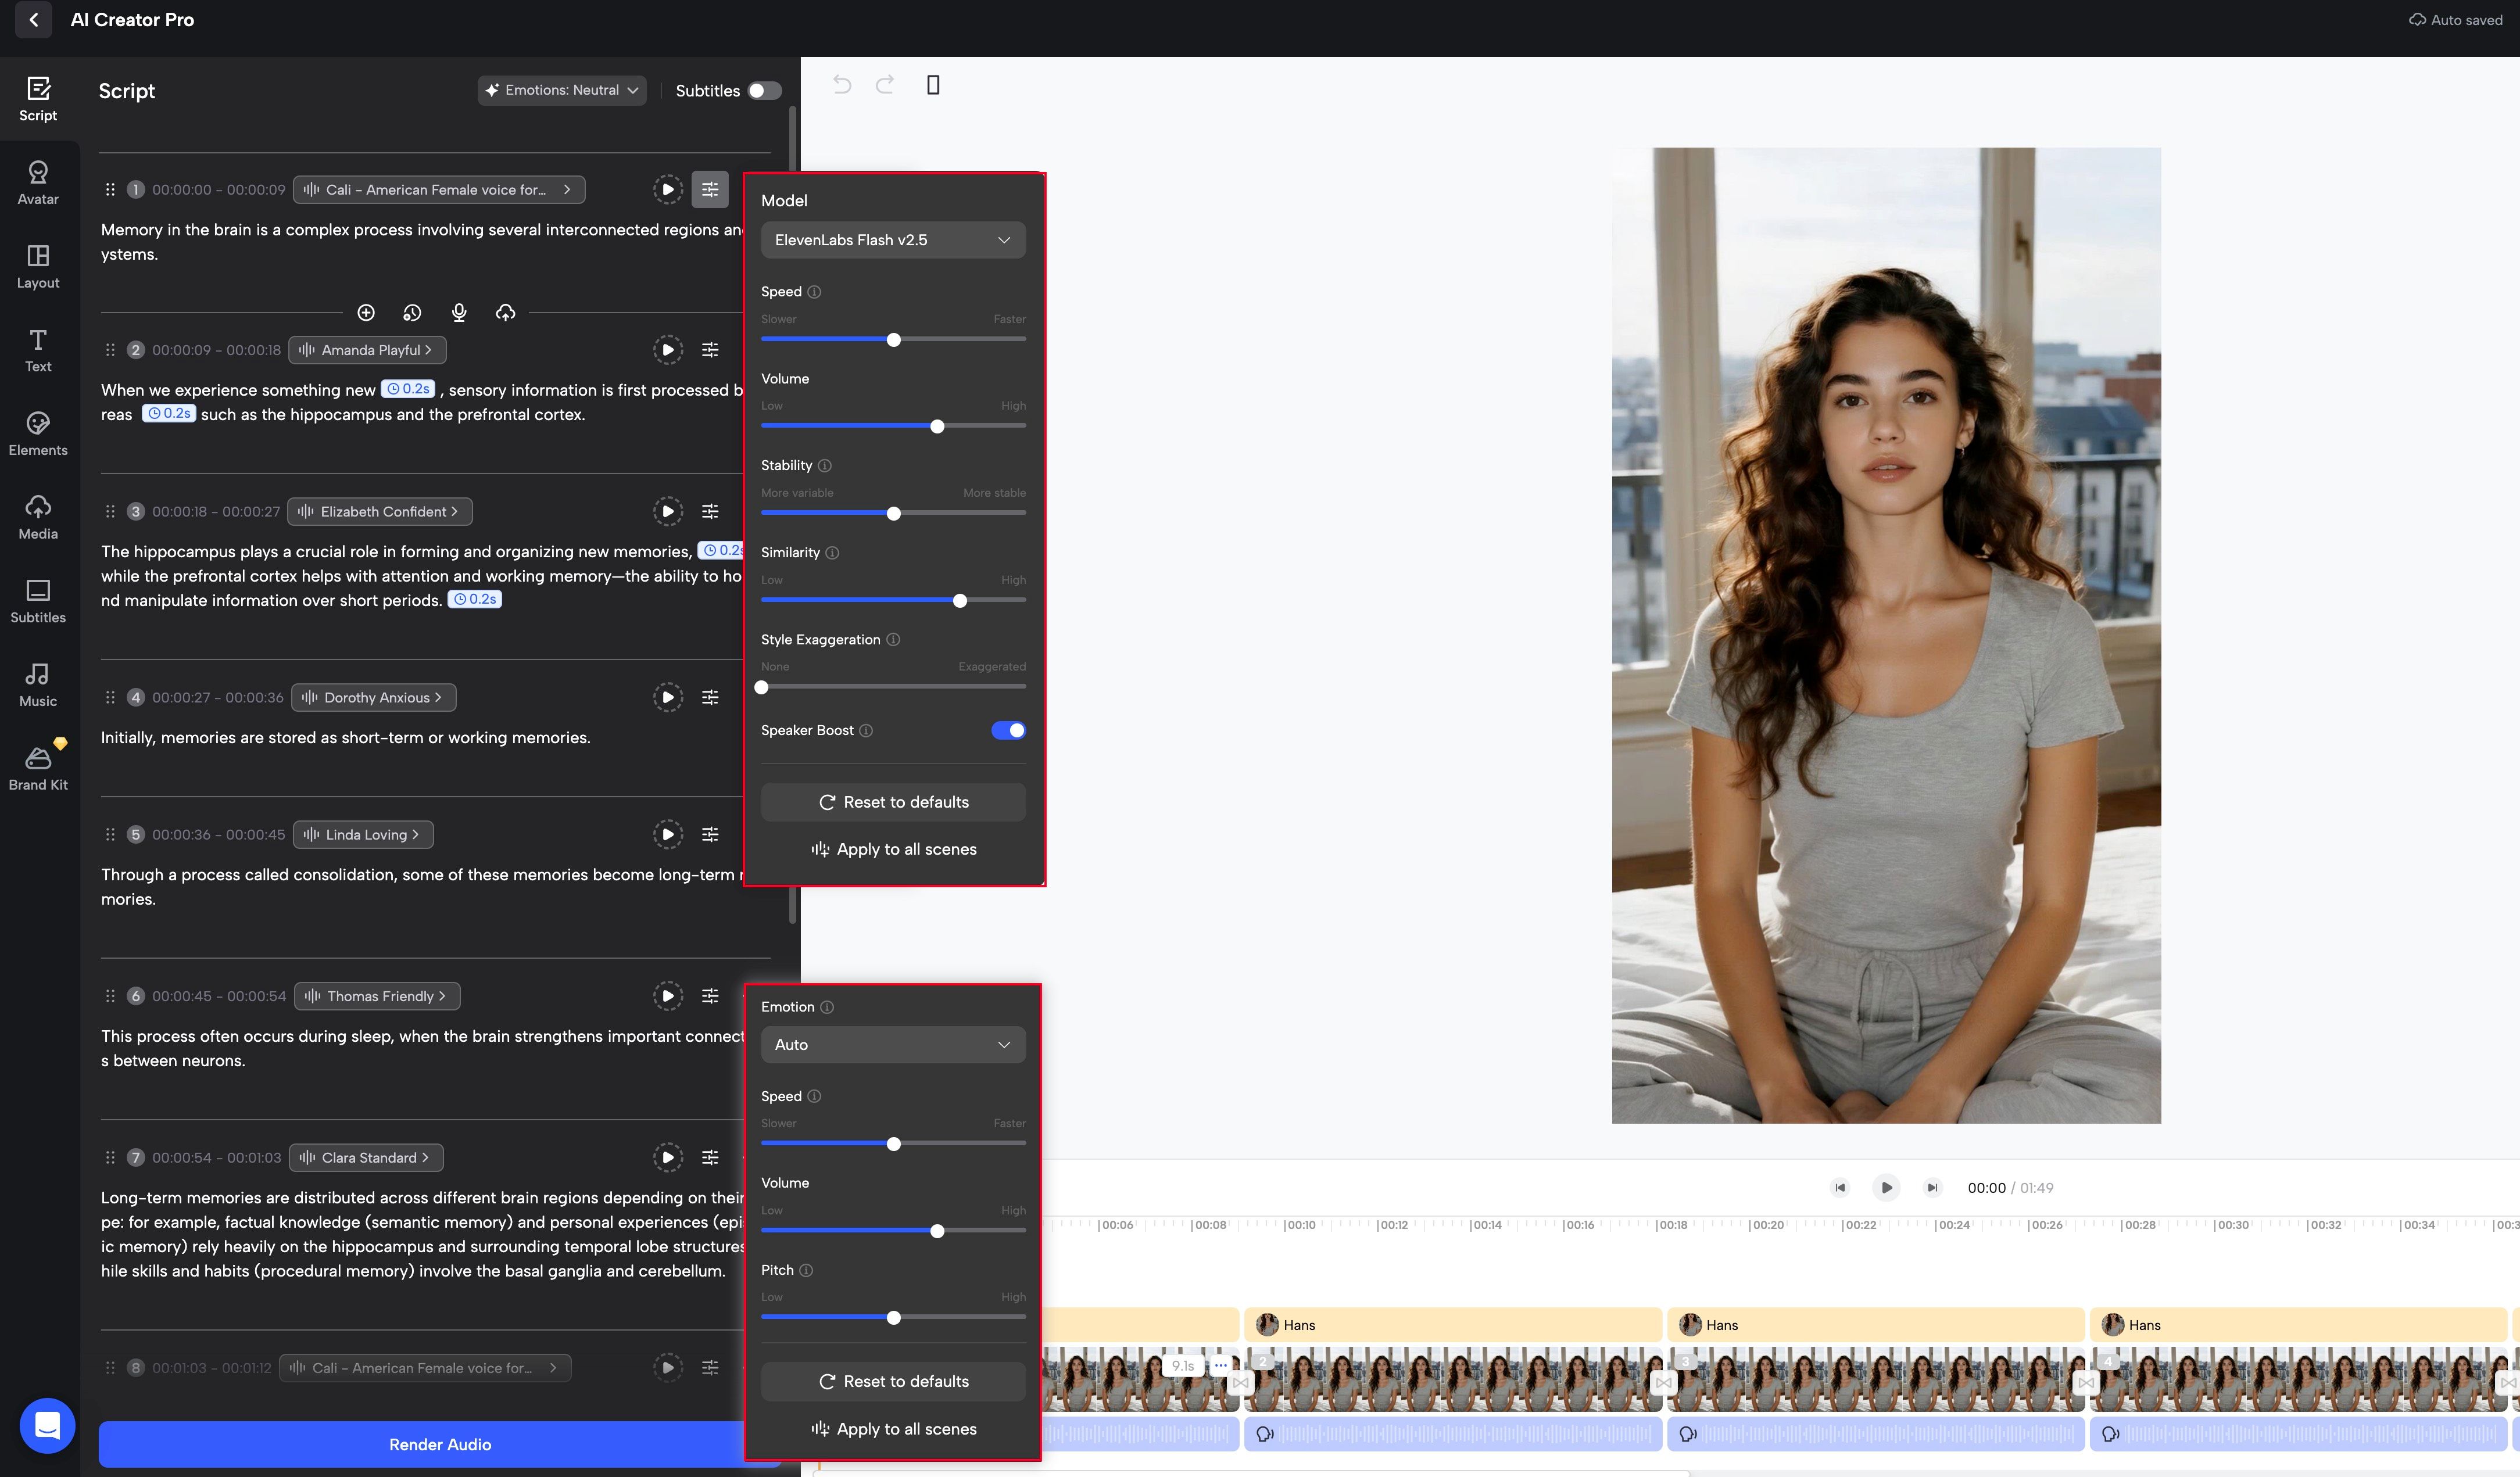
Task: Open voice settings for scene 3
Action: click(x=710, y=511)
